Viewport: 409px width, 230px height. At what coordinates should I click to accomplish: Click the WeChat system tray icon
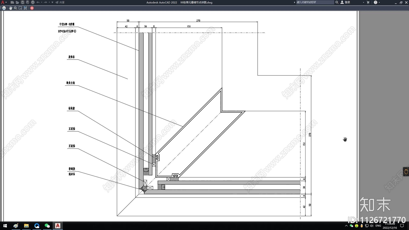[x=351, y=226]
